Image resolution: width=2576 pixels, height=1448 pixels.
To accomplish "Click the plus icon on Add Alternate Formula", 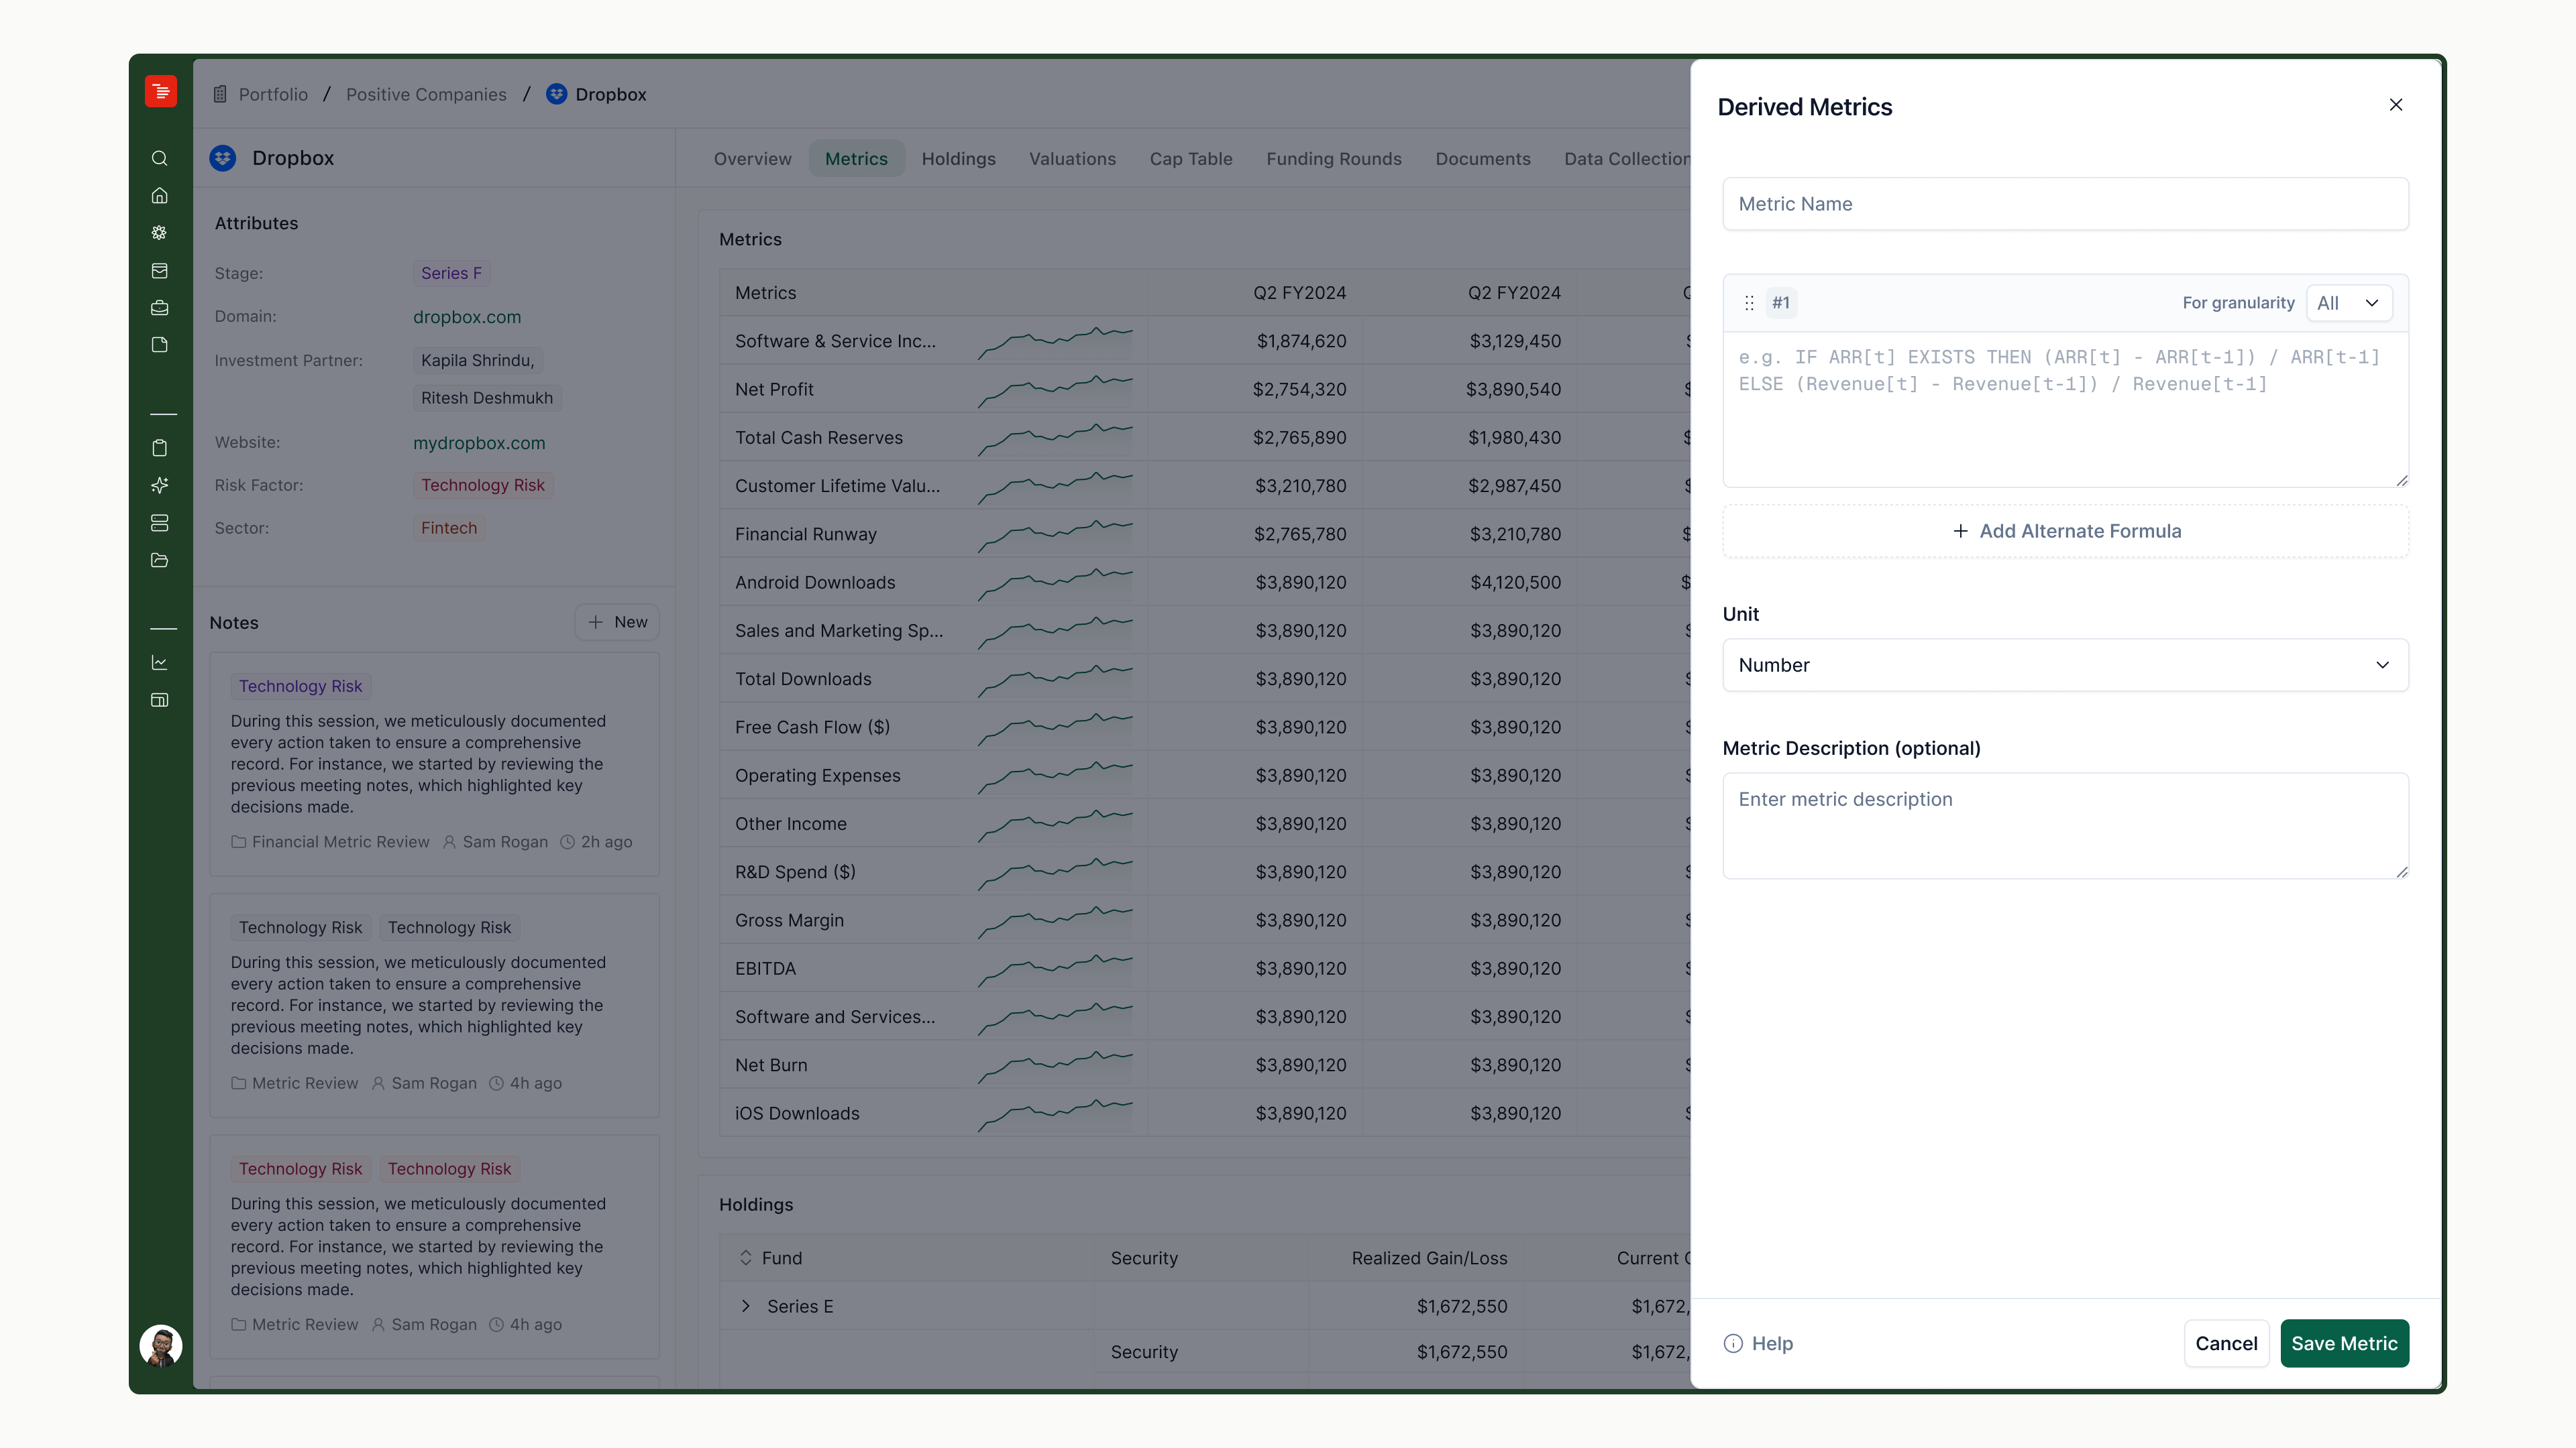I will [1960, 532].
